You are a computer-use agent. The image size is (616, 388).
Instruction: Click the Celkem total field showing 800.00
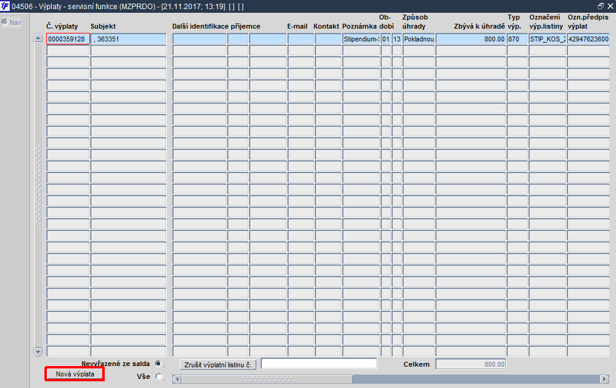click(x=471, y=364)
